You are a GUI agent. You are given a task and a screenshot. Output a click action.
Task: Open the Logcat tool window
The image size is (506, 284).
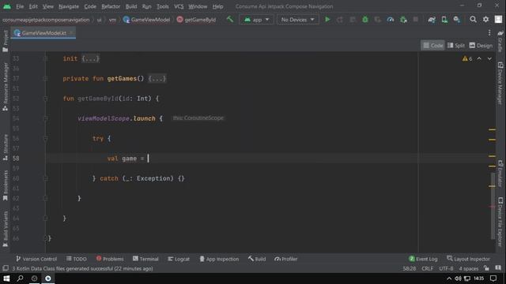click(179, 259)
